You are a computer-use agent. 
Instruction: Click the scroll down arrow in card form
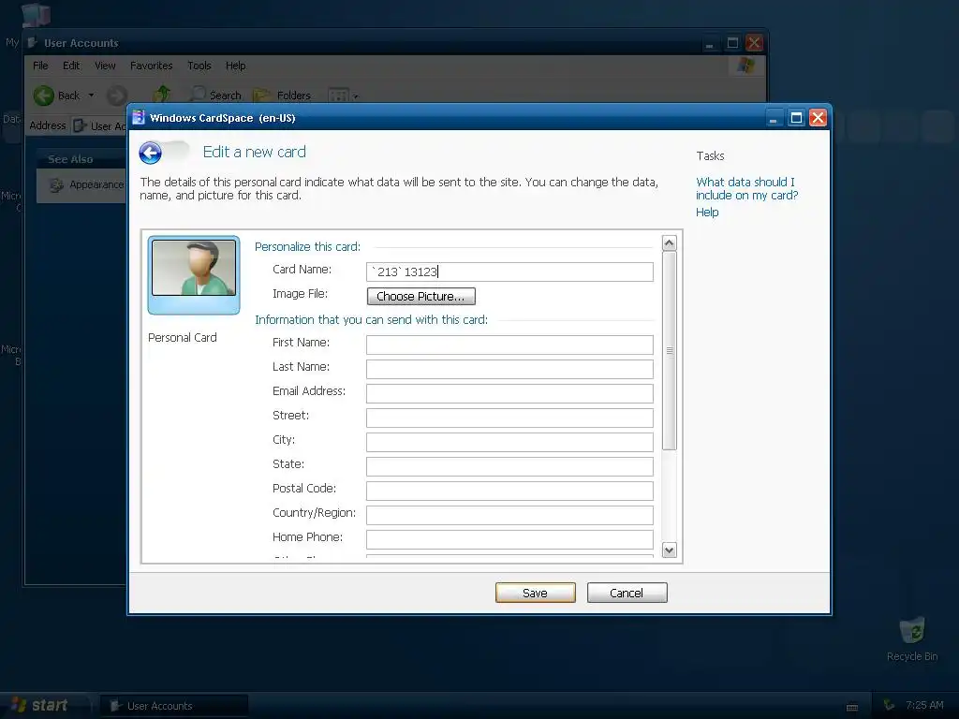point(669,550)
